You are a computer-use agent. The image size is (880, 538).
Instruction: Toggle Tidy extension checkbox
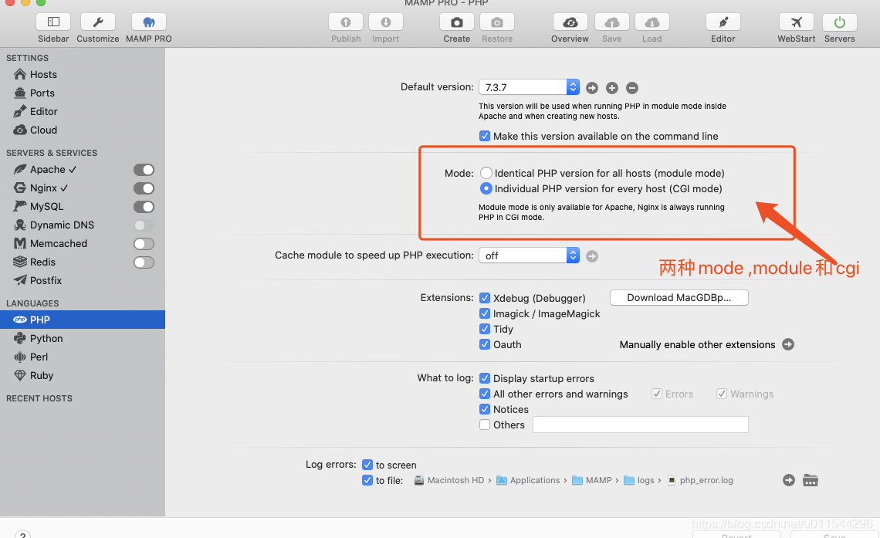485,329
